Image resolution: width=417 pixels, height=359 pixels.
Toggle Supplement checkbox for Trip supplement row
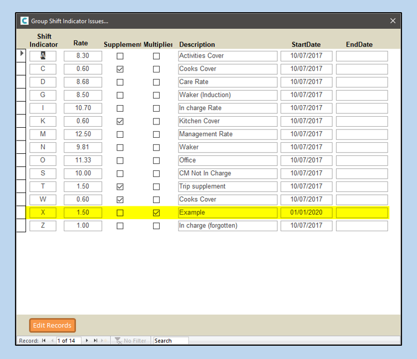click(120, 187)
